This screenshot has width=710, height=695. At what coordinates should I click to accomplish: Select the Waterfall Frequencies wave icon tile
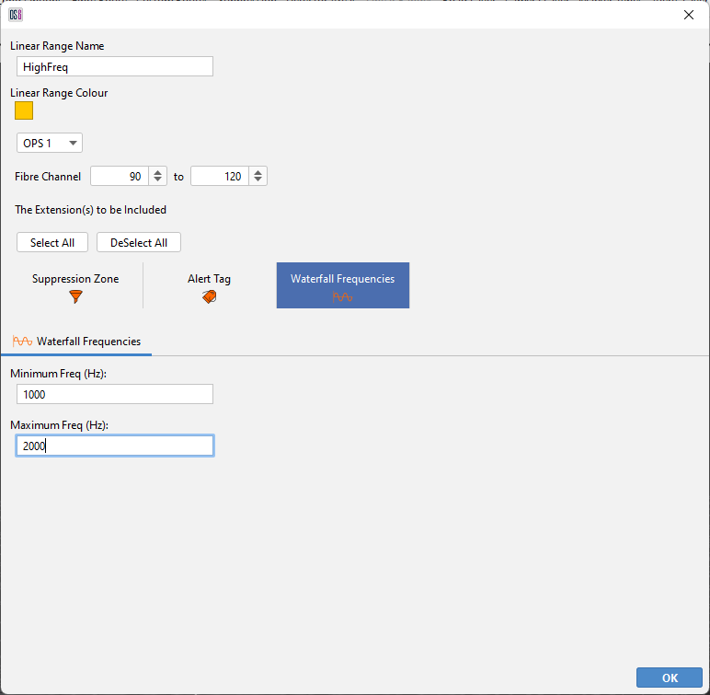point(342,296)
